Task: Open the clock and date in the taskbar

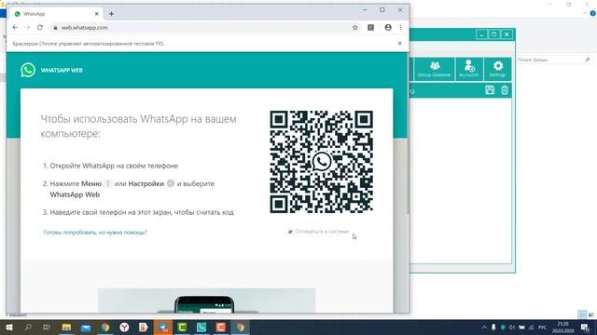Action: point(562,327)
